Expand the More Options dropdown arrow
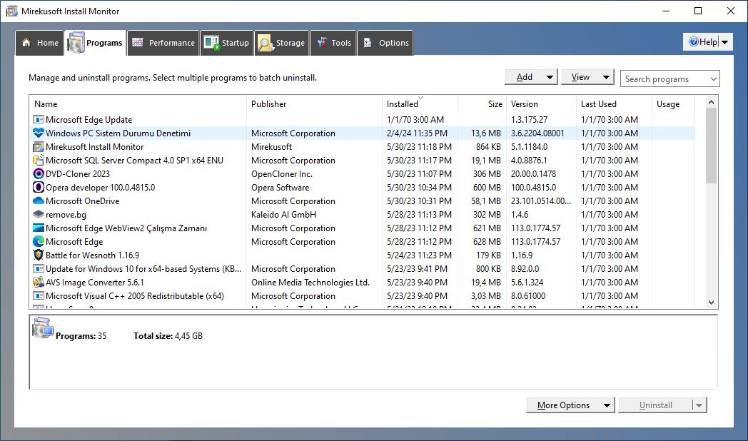This screenshot has width=748, height=441. (607, 405)
